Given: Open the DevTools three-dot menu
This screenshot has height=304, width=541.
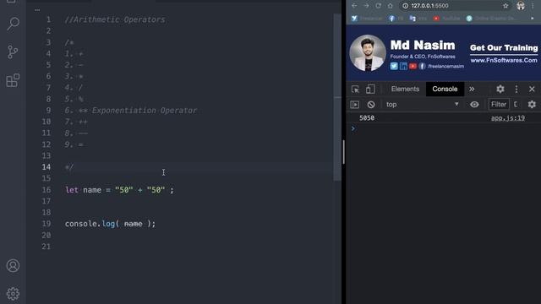Looking at the screenshot, I should click(x=516, y=89).
